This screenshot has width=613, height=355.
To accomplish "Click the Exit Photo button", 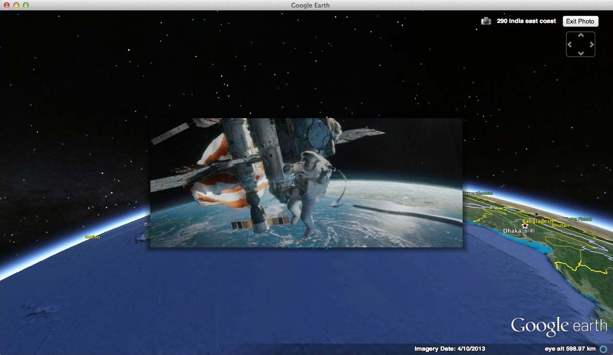I will 580,21.
